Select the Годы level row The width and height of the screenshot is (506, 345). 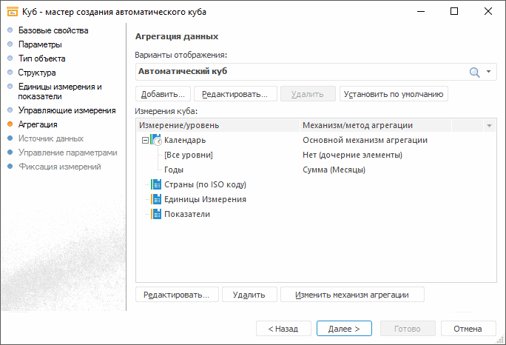click(175, 170)
